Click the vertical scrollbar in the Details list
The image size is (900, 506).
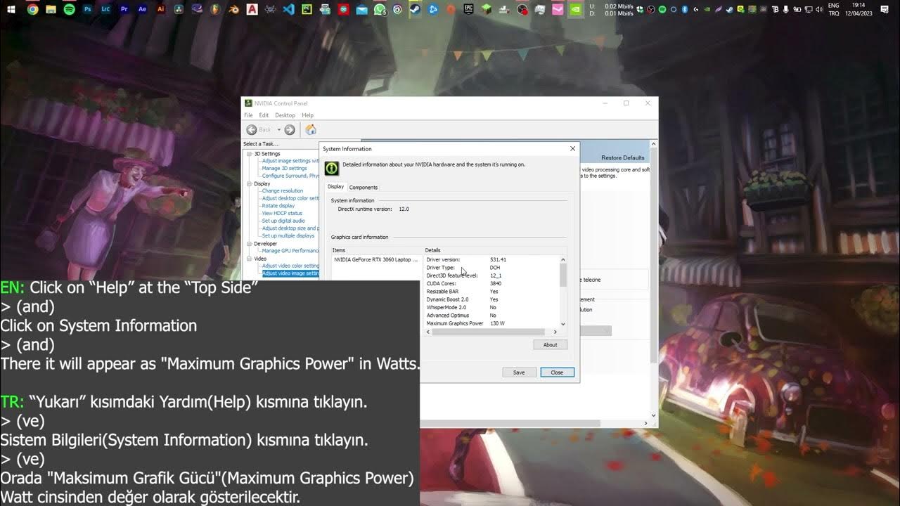562,275
